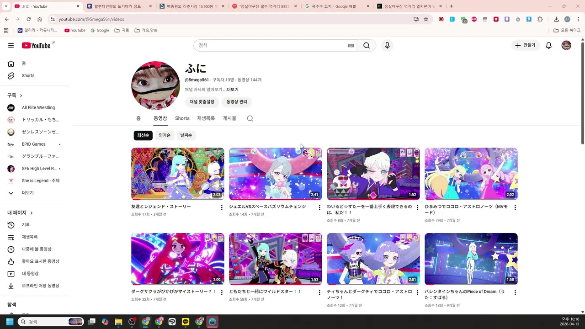The height and width of the screenshot is (329, 585).
Task: Switch to channel Shorts tab
Action: 182,118
